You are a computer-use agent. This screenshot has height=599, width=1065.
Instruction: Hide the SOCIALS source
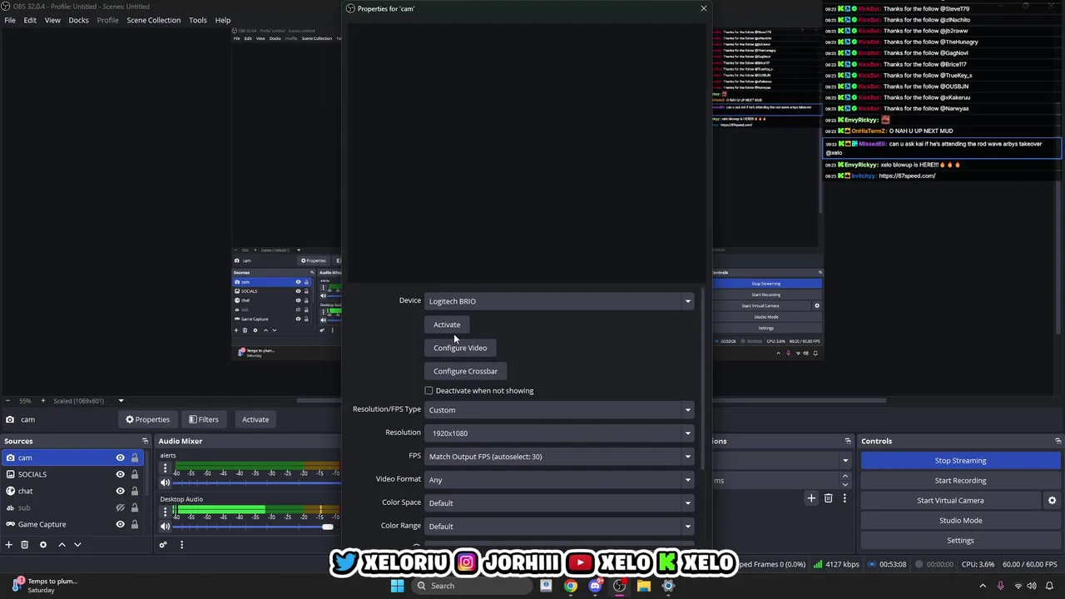[x=120, y=474]
